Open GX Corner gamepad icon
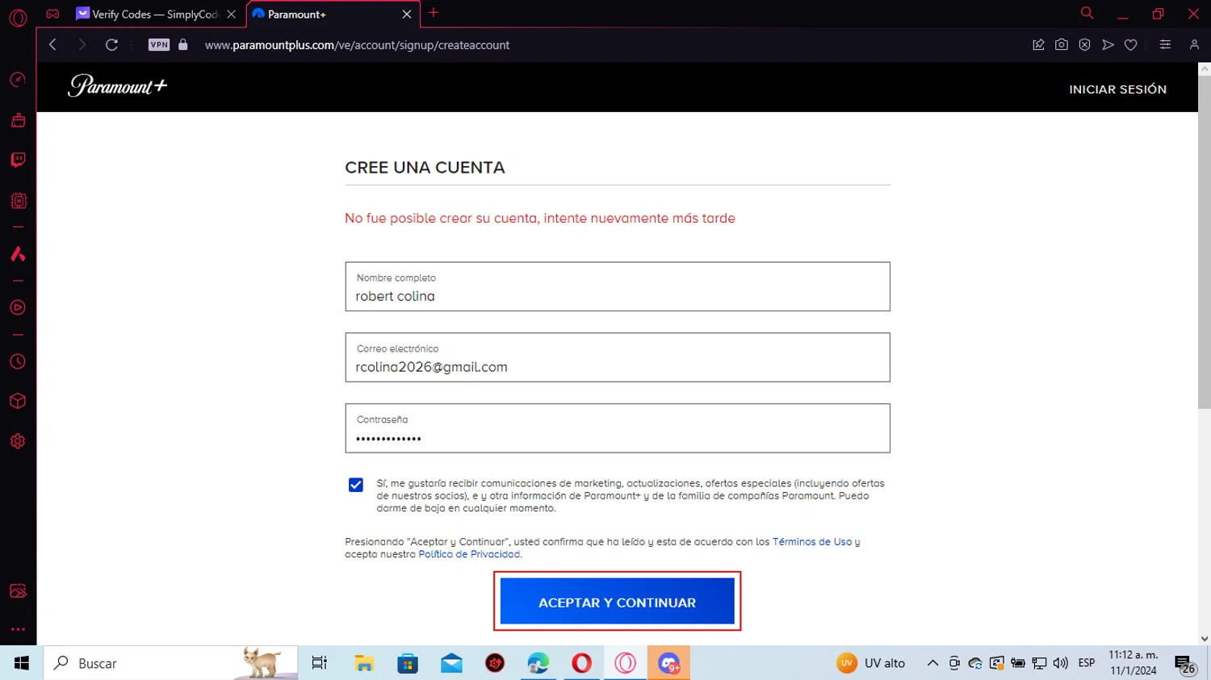This screenshot has width=1211, height=680. click(52, 14)
